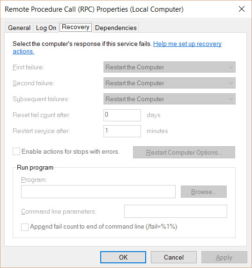The image size is (252, 268).
Task: Click the 'Restart service after:' label
Action: click(x=41, y=131)
